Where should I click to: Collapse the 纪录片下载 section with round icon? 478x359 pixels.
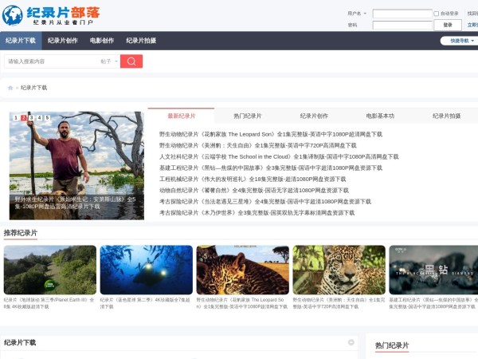click(x=351, y=342)
